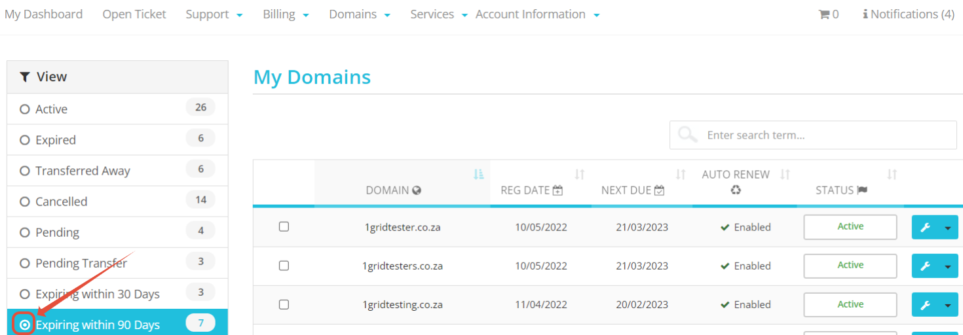Image resolution: width=963 pixels, height=335 pixels.
Task: Click the calendar icon beside REG DATE
Action: [557, 190]
